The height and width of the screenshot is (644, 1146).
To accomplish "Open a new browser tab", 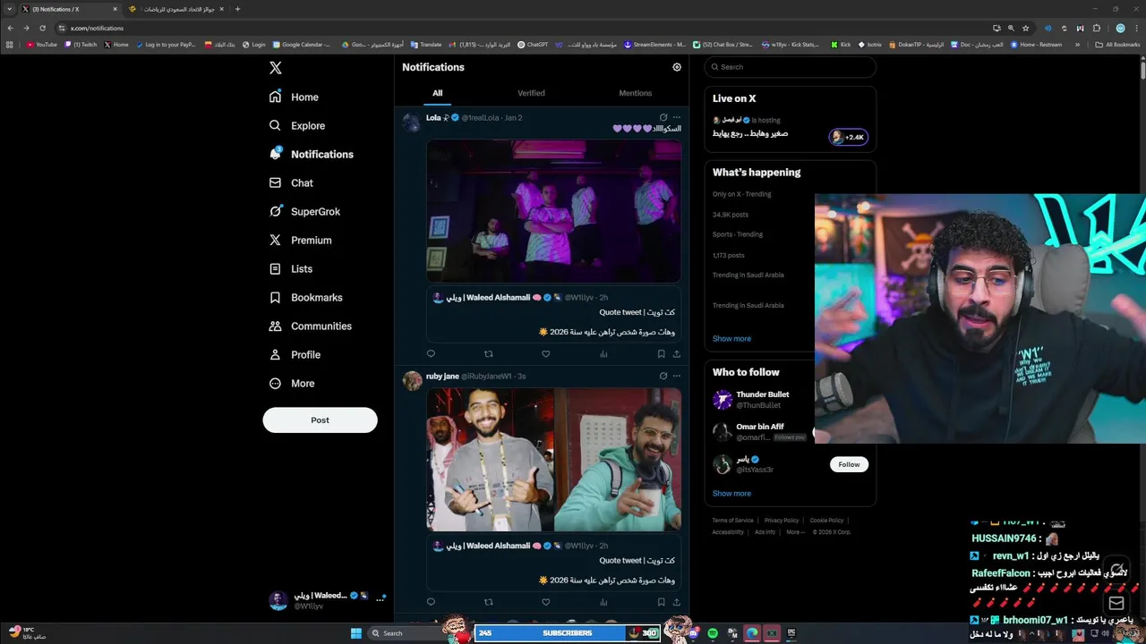I will 237,9.
